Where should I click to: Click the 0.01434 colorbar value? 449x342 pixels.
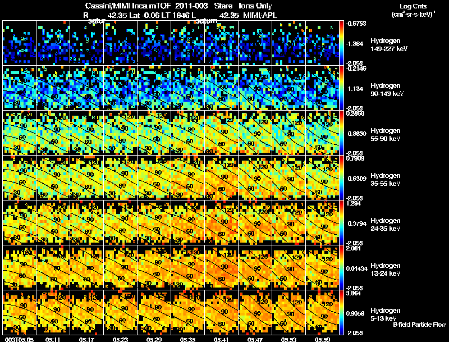357,268
